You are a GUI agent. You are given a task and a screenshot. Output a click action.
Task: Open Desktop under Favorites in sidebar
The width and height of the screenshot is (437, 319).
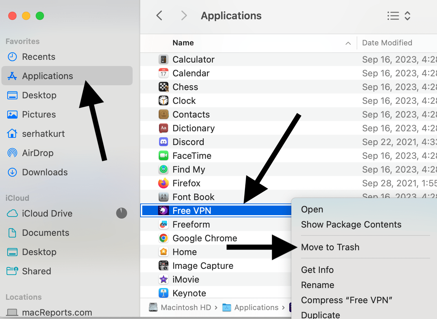coord(67,95)
